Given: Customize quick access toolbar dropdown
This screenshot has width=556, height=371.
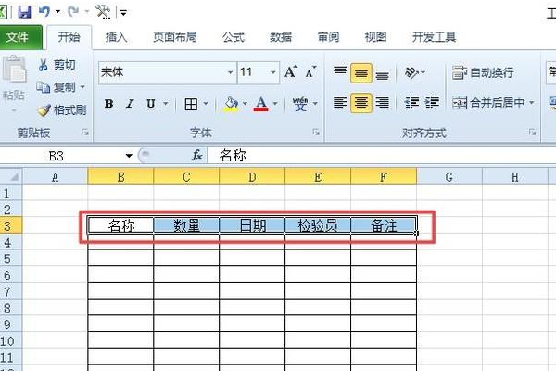Looking at the screenshot, I should point(123,13).
